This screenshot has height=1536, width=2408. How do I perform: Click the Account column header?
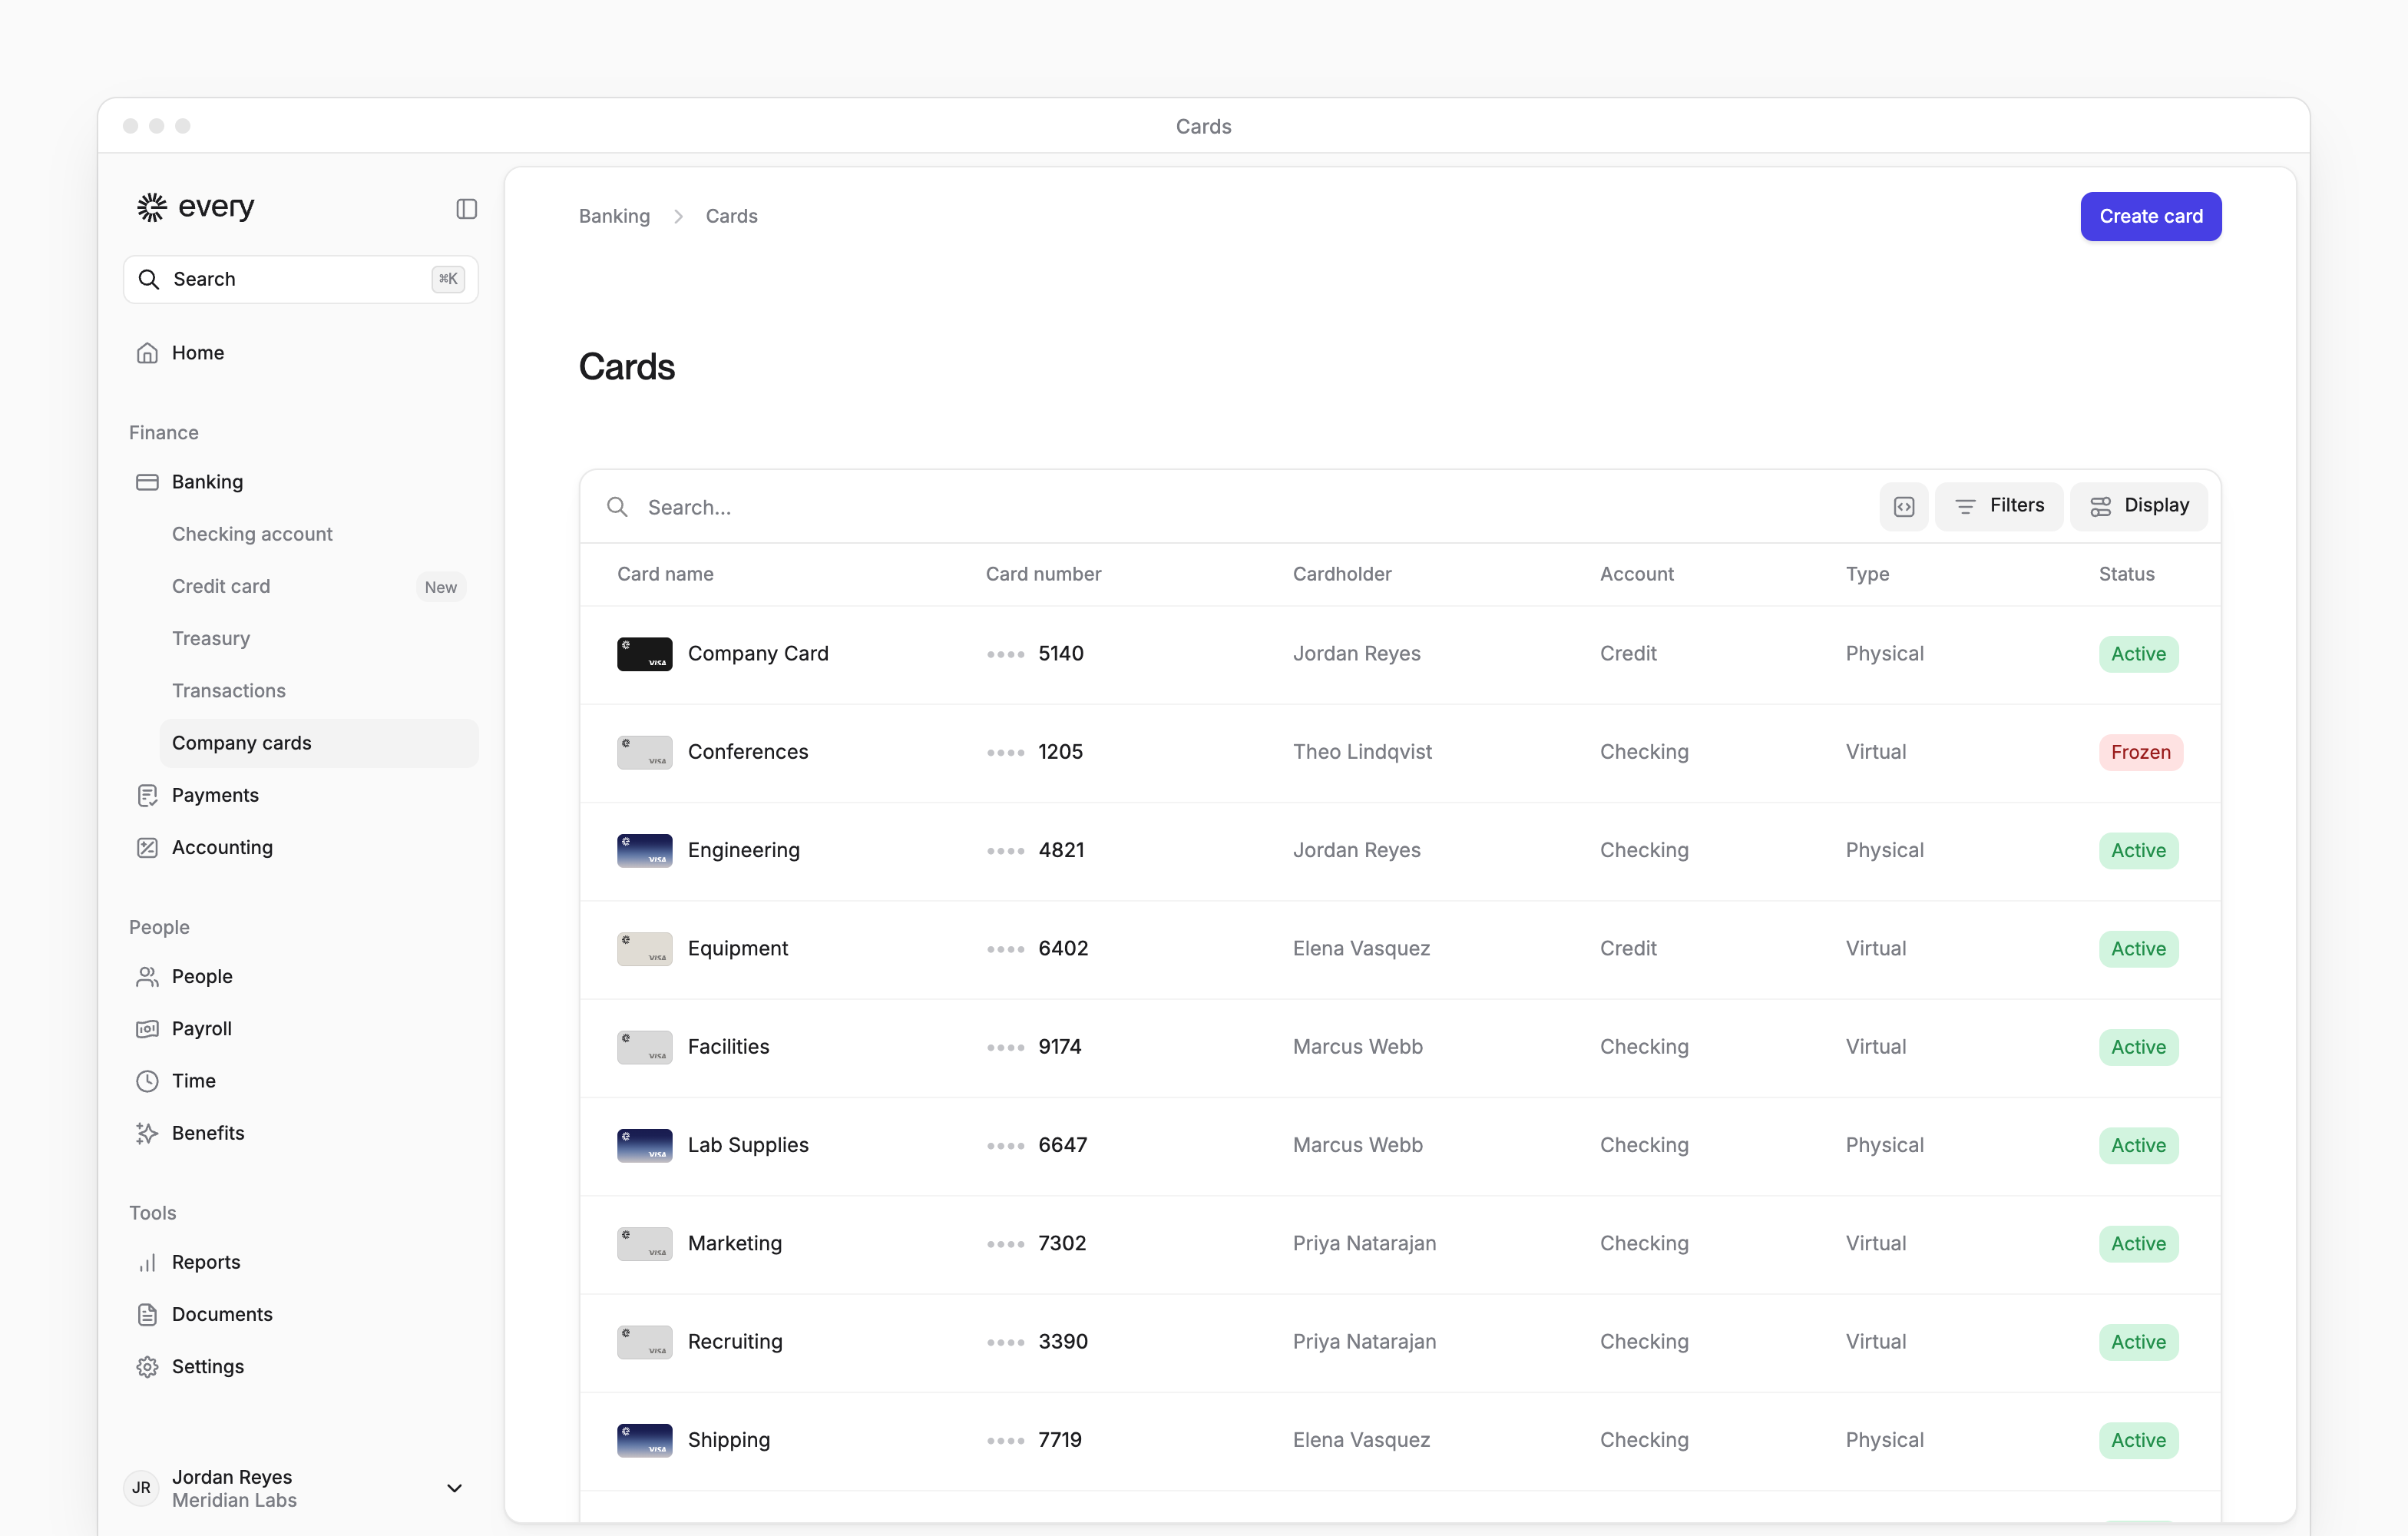click(x=1636, y=574)
